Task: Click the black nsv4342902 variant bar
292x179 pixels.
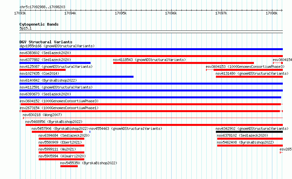Action: (x=249, y=132)
